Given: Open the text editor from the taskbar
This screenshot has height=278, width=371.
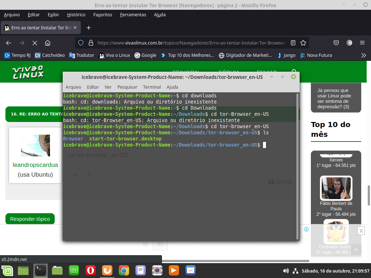Looking at the screenshot, I should click(141, 271).
